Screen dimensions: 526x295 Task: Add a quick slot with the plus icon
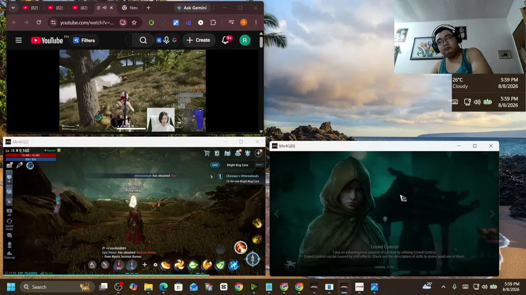click(x=145, y=265)
